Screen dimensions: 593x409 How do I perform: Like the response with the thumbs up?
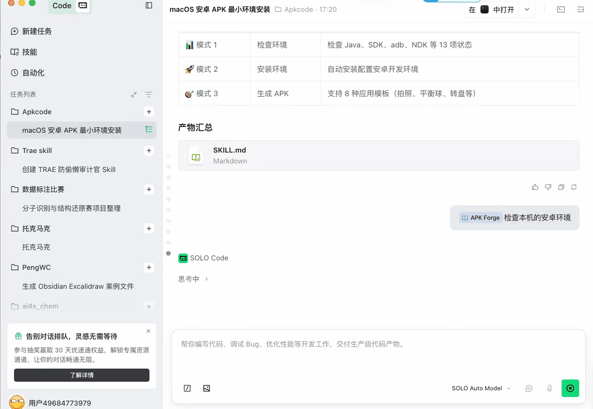pos(535,187)
